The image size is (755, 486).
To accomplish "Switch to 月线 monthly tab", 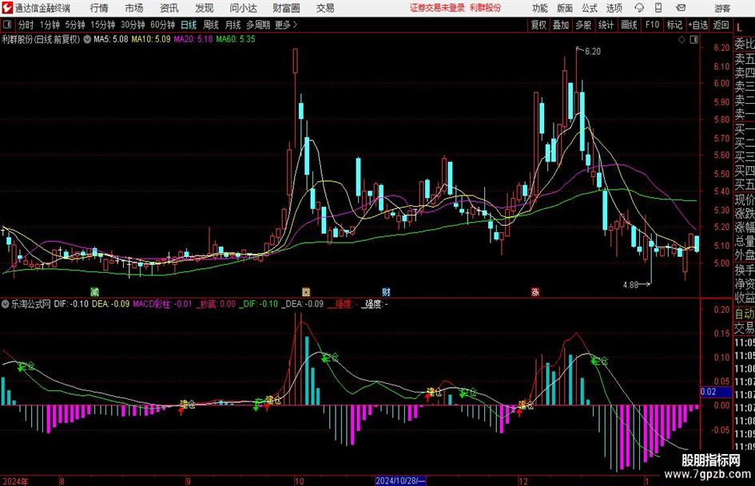I will [233, 25].
